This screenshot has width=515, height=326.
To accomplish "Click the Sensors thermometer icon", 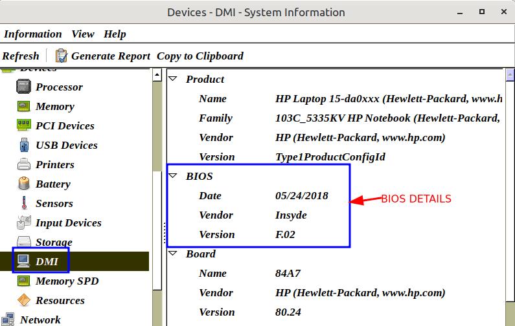I will (24, 203).
